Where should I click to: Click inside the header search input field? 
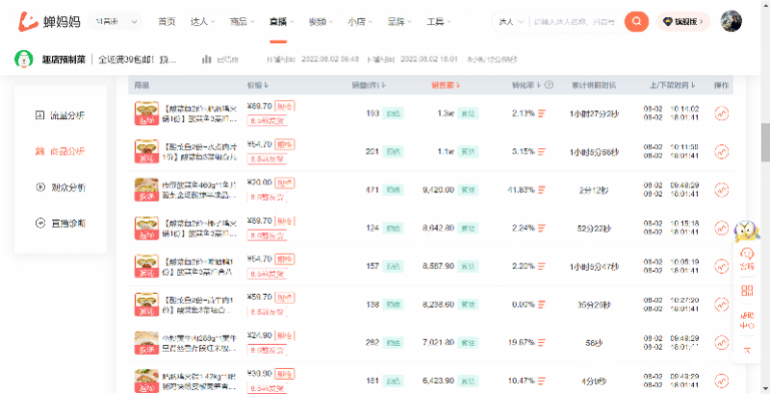[573, 21]
